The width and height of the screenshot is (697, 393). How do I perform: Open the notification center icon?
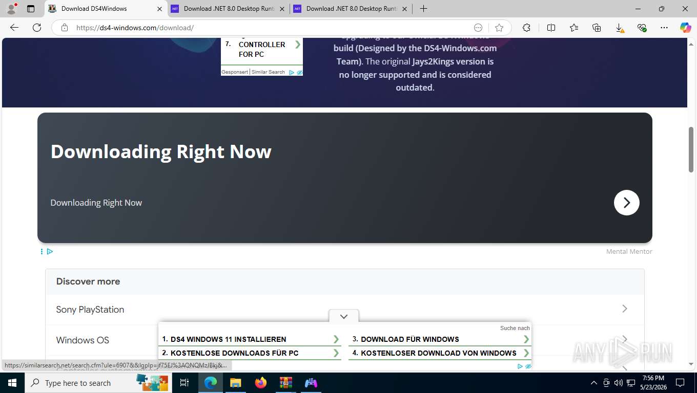(680, 383)
